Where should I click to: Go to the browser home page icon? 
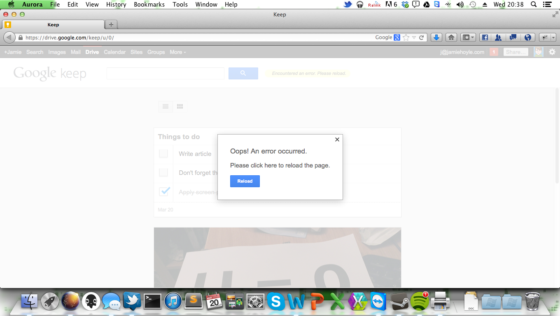pyautogui.click(x=451, y=37)
